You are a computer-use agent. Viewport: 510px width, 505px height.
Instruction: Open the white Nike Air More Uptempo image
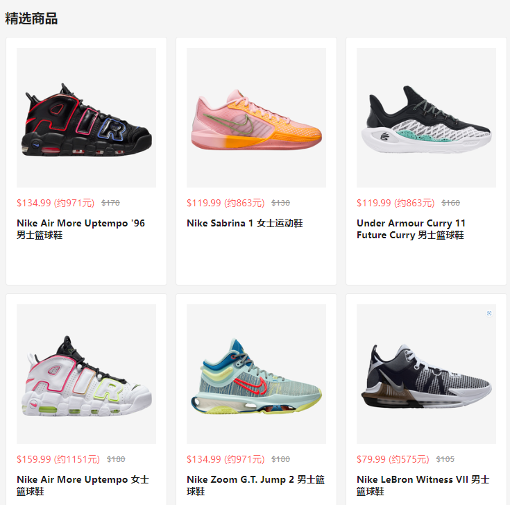[x=86, y=374]
